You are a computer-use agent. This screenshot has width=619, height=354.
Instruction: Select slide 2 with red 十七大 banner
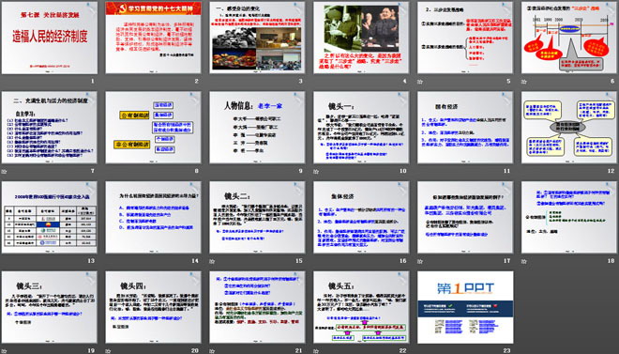(153, 38)
